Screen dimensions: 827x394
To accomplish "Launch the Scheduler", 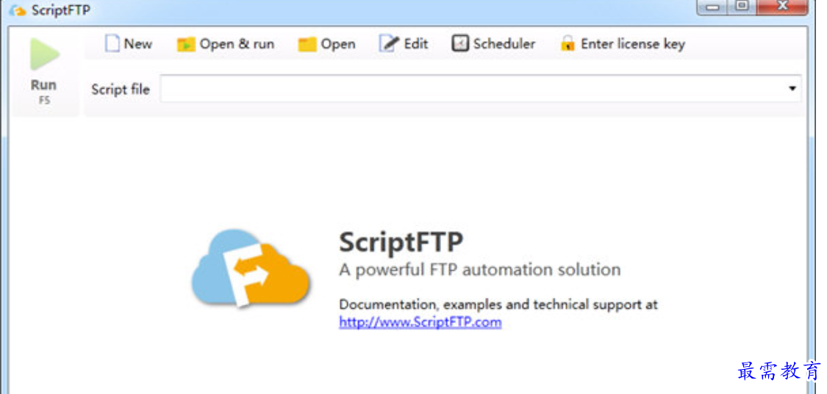I will point(494,44).
